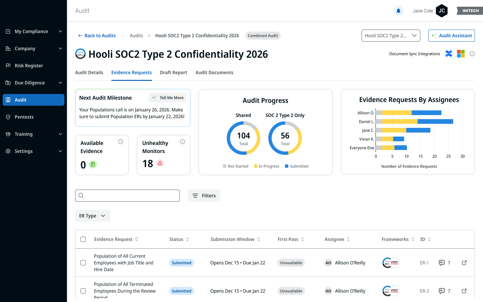Open the Hooli SOC2 Type 2 audit selector
Viewport: 483px width, 302px height.
(x=391, y=36)
